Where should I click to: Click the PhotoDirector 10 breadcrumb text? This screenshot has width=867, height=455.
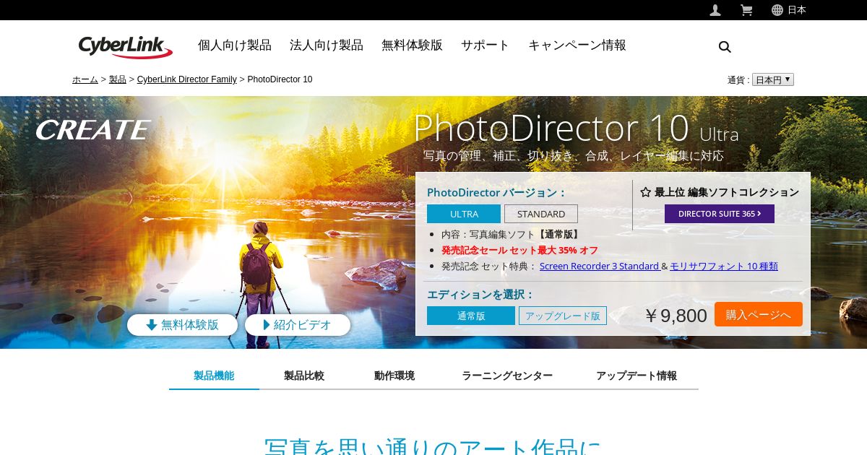pyautogui.click(x=280, y=79)
